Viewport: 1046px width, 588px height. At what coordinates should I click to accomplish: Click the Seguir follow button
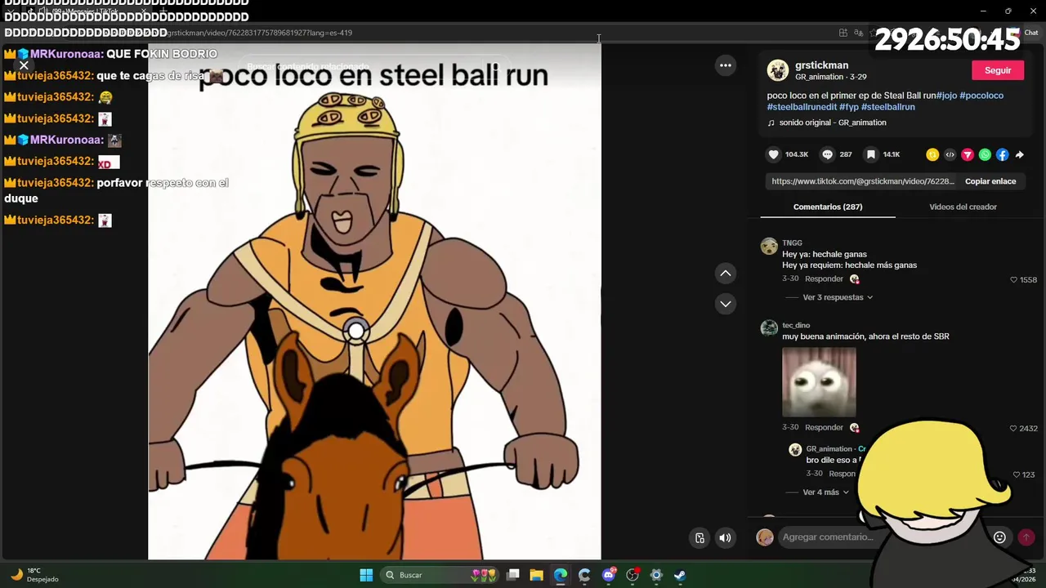[998, 70]
